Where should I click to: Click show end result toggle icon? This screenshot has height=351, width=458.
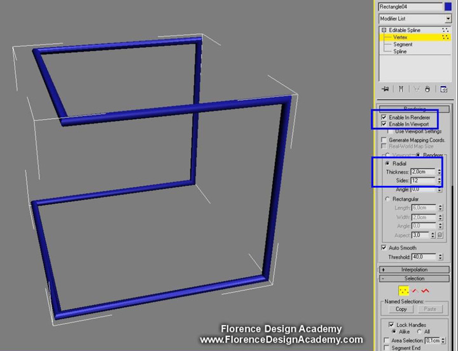click(401, 89)
